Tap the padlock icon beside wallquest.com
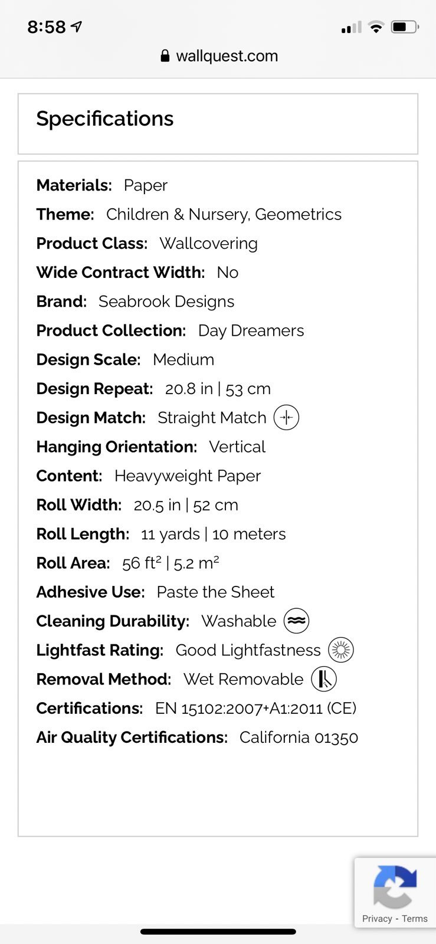The height and width of the screenshot is (944, 436). click(x=165, y=56)
